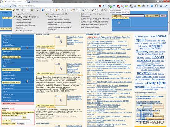The width and height of the screenshot is (170, 127).
Task: Open Женский взгляд in the left menu
Action: click(x=18, y=104)
